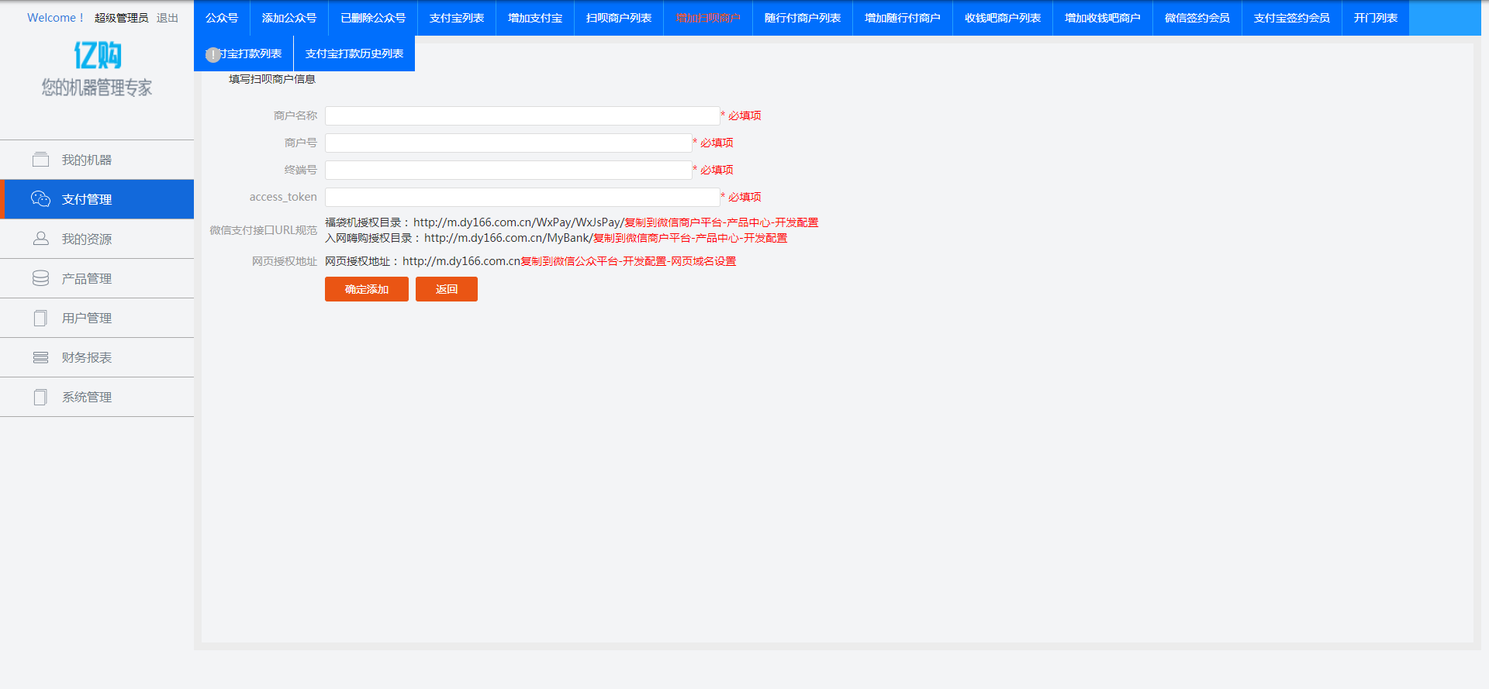The height and width of the screenshot is (689, 1489).
Task: Click the 我的机器 sidebar icon
Action: point(40,160)
